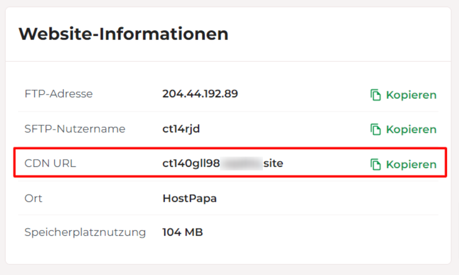Image resolution: width=459 pixels, height=275 pixels.
Task: Click the highlighted CDN URL row
Action: click(230, 162)
